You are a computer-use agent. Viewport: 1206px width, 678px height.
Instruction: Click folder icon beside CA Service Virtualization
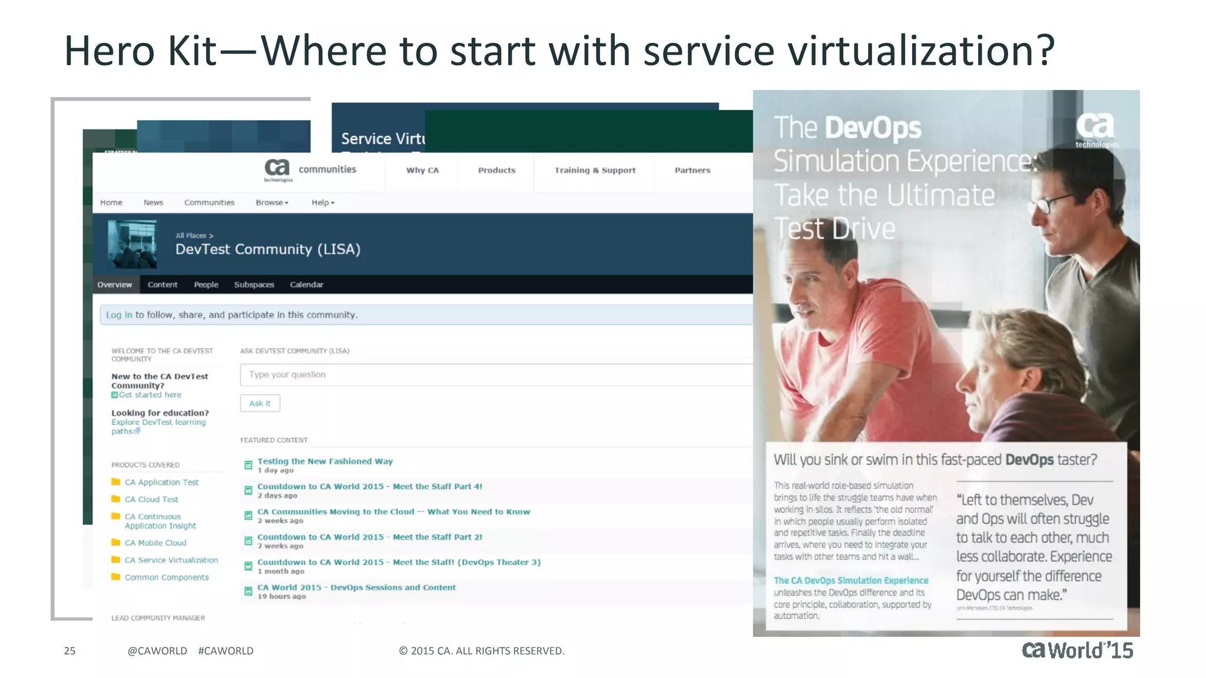click(115, 559)
